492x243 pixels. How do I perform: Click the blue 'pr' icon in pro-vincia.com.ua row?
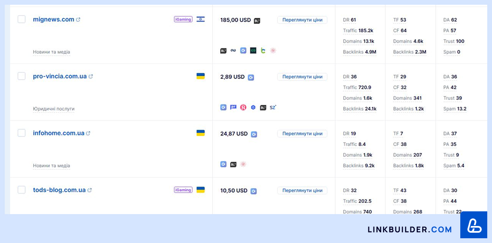[x=233, y=107]
